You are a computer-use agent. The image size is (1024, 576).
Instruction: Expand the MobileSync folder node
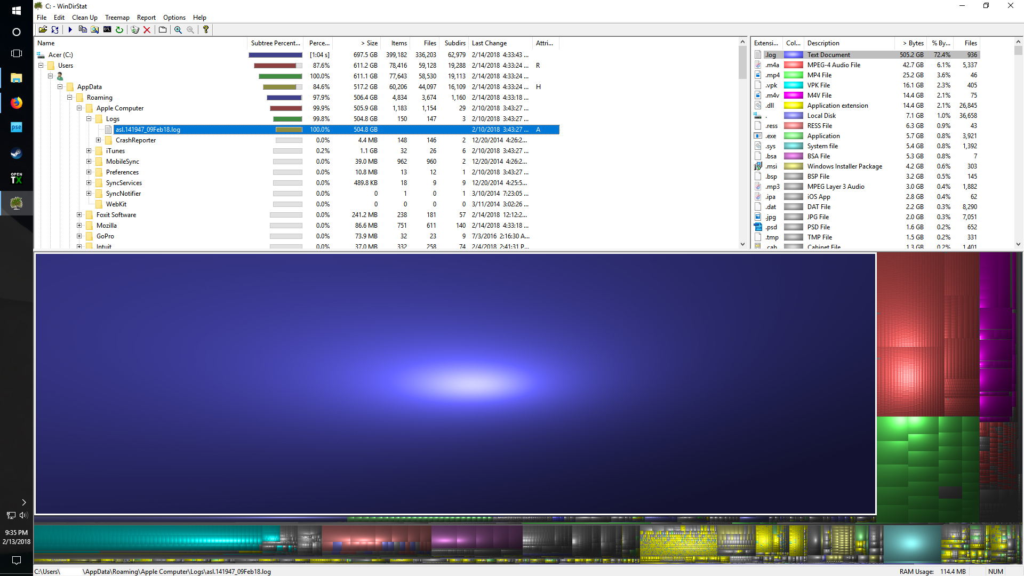[x=89, y=162]
